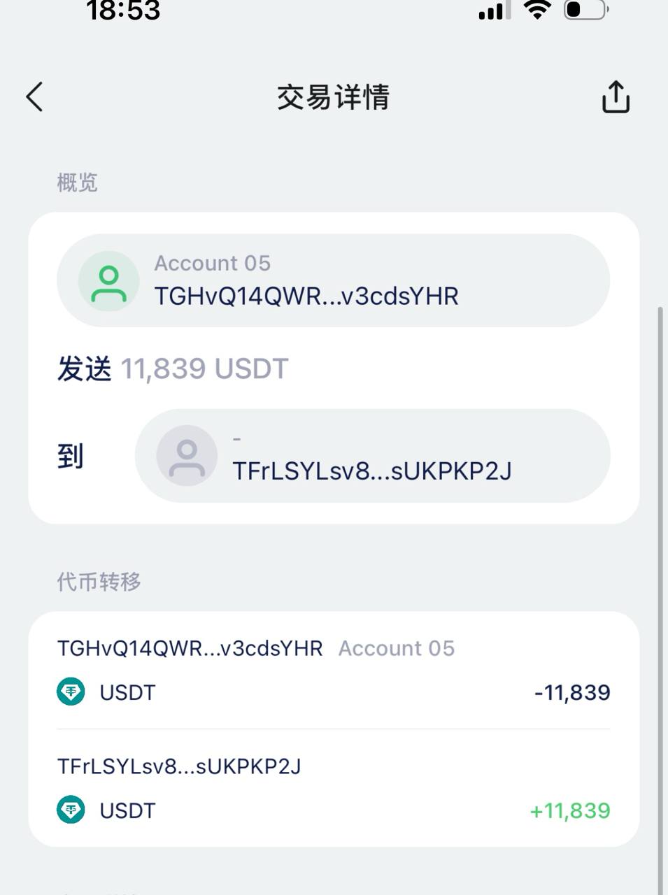Open sender address TGHvQ14QWR...v3cdsYHR in overview
This screenshot has width=668, height=895.
pyautogui.click(x=306, y=296)
